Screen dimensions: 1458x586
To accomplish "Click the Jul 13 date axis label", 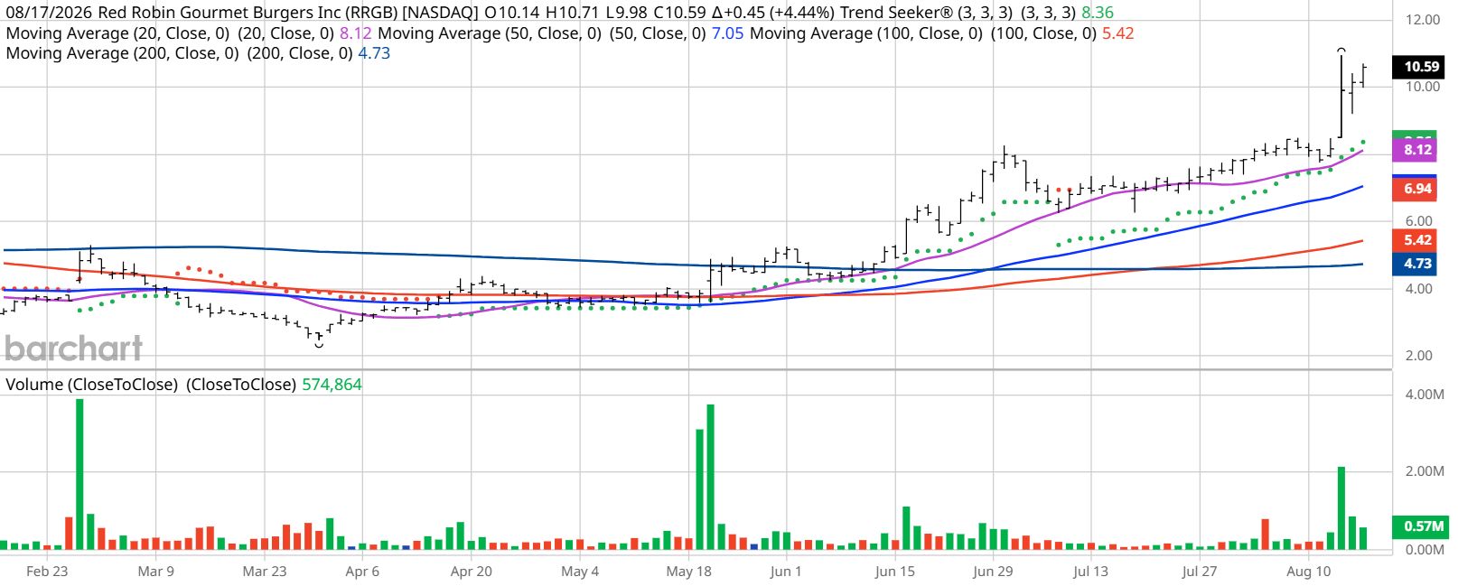I will [1090, 572].
